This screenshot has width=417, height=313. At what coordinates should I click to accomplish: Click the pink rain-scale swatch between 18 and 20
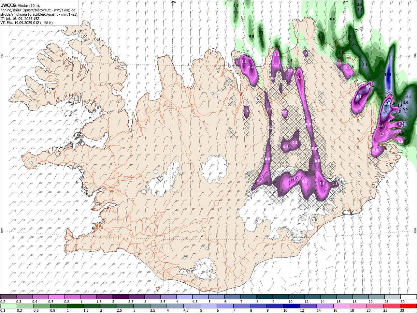click(x=358, y=306)
